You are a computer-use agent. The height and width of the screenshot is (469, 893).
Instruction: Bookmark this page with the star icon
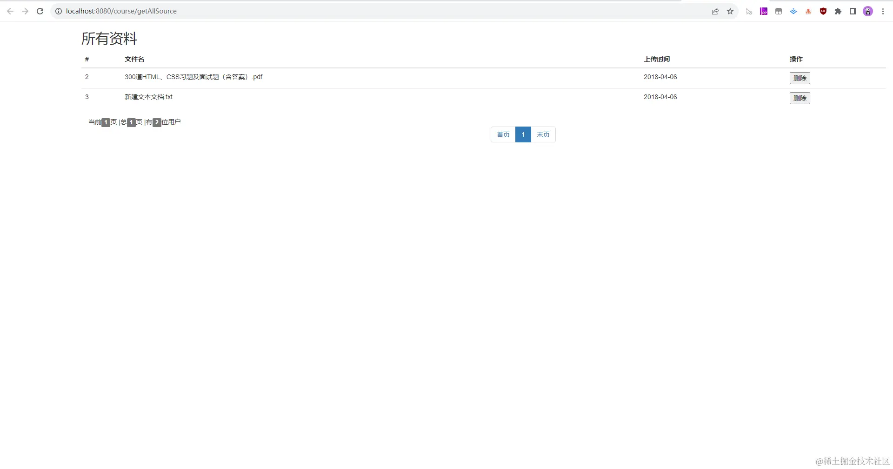click(x=730, y=11)
